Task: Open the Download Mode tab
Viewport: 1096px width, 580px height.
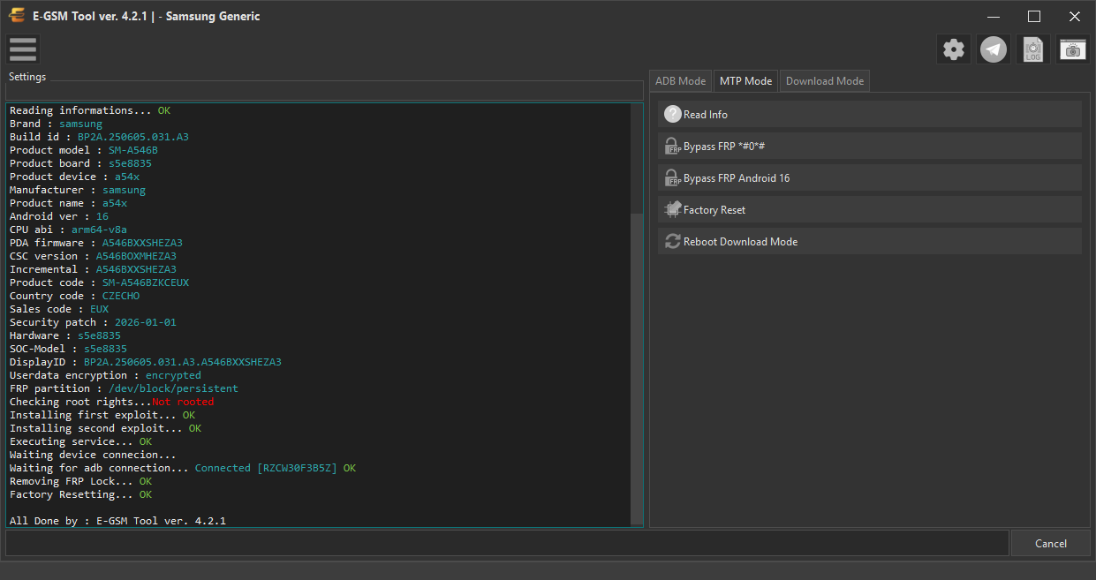Action: pyautogui.click(x=825, y=81)
